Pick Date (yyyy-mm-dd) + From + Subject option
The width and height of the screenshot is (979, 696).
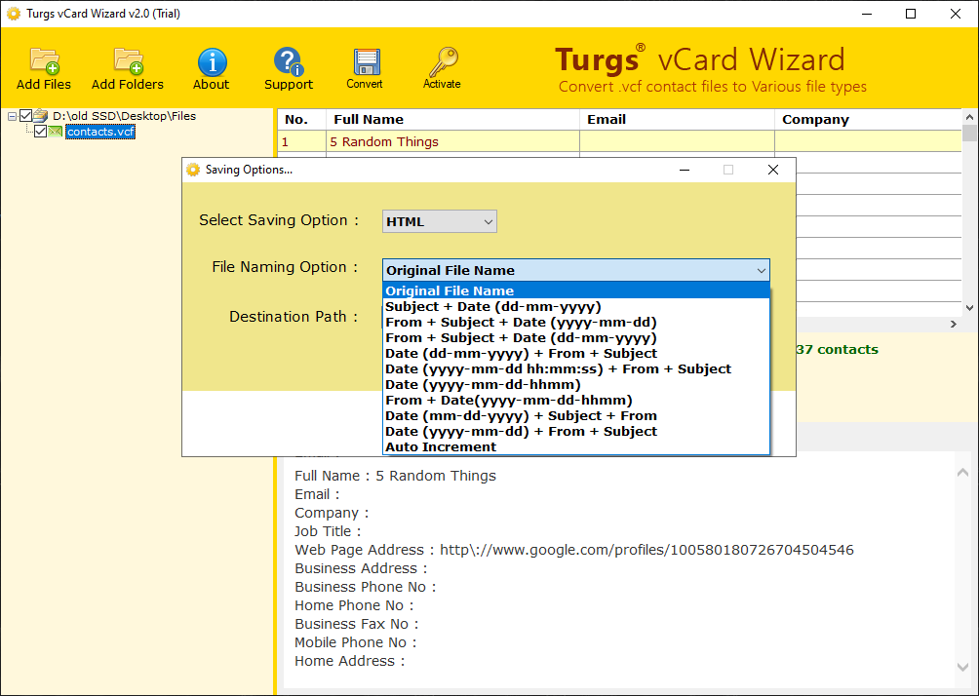pyautogui.click(x=576, y=431)
